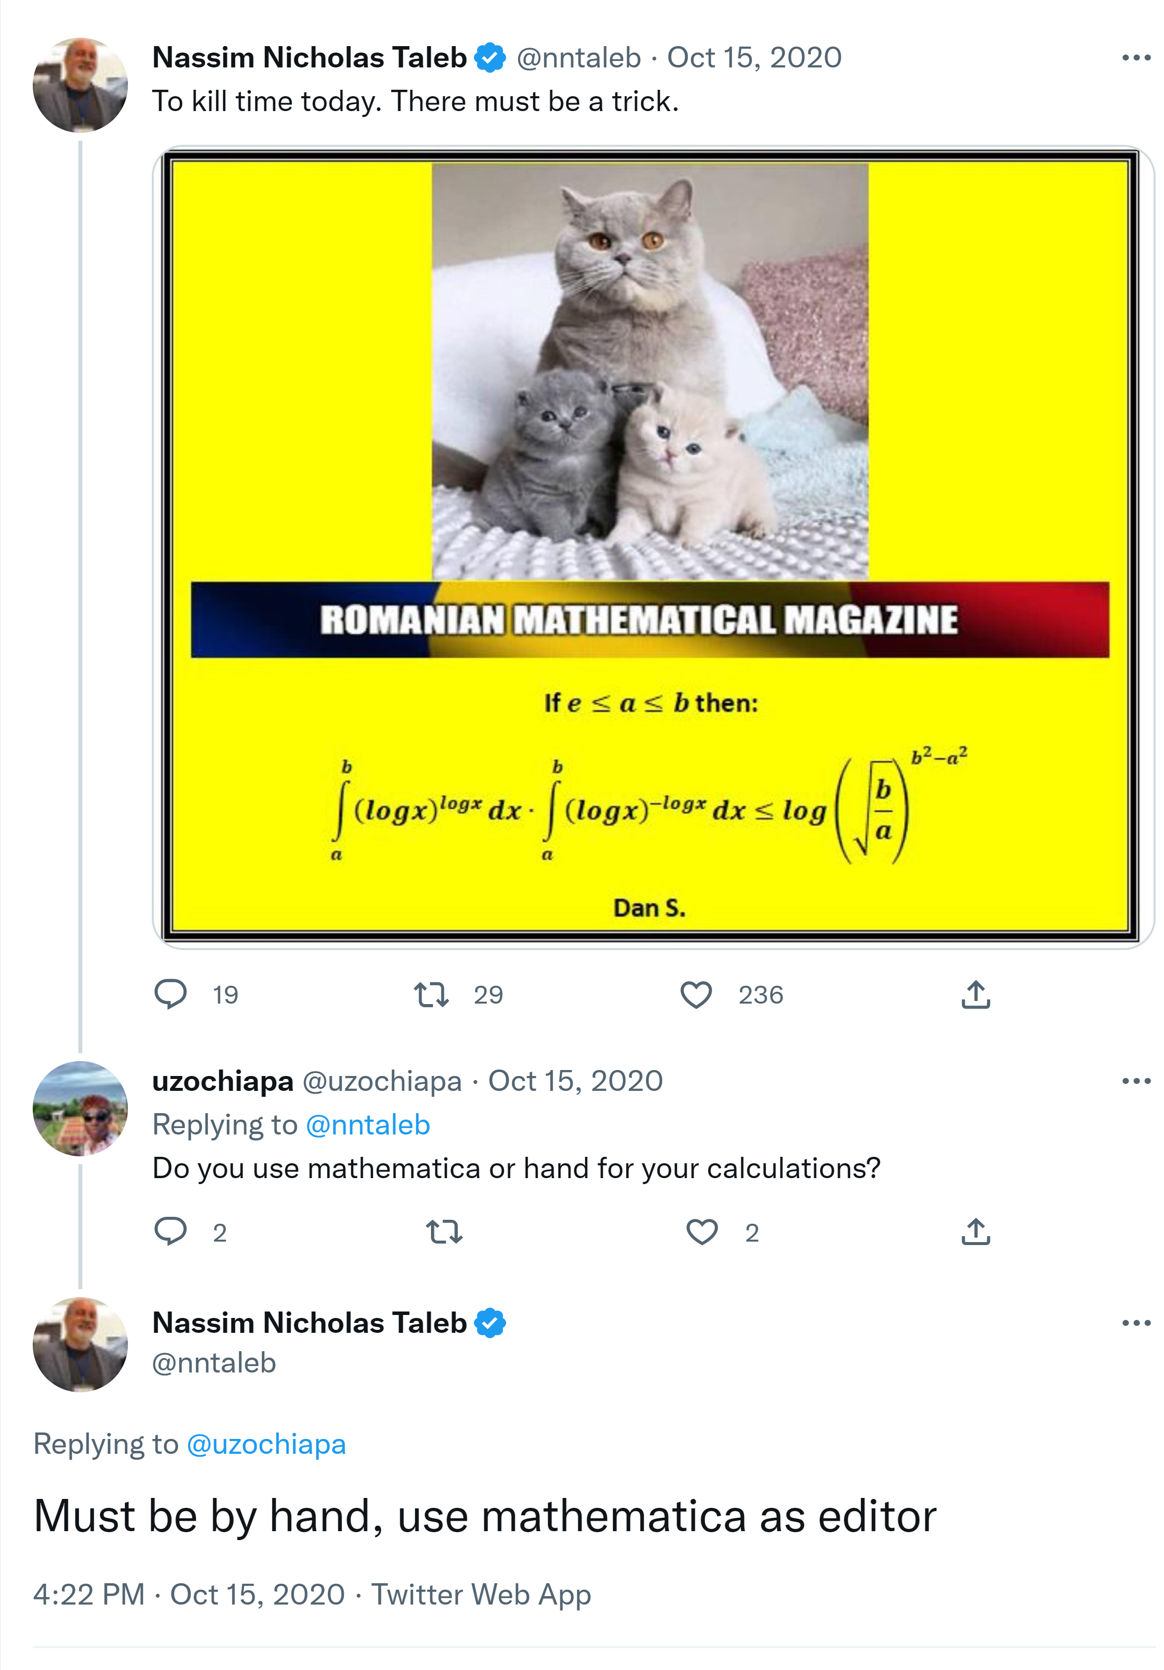Reply to Taleb's original tweet
The height and width of the screenshot is (1670, 1164).
coord(171,994)
